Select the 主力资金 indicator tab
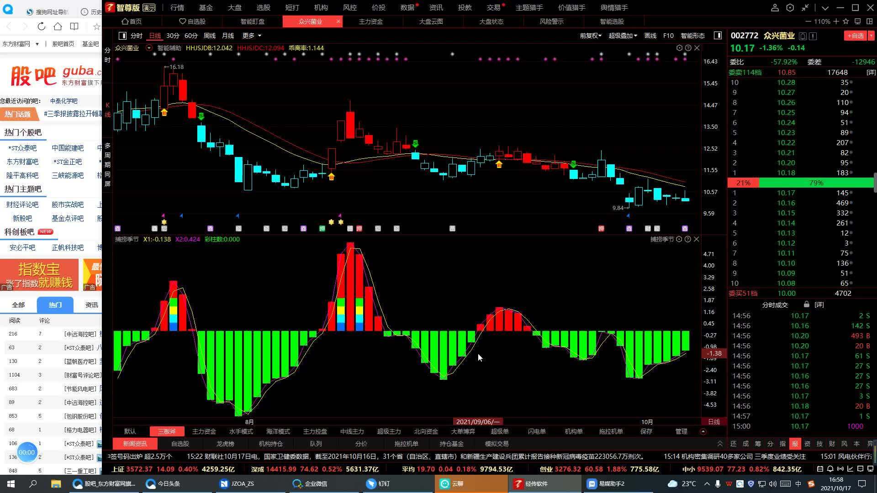The width and height of the screenshot is (877, 493). (204, 431)
